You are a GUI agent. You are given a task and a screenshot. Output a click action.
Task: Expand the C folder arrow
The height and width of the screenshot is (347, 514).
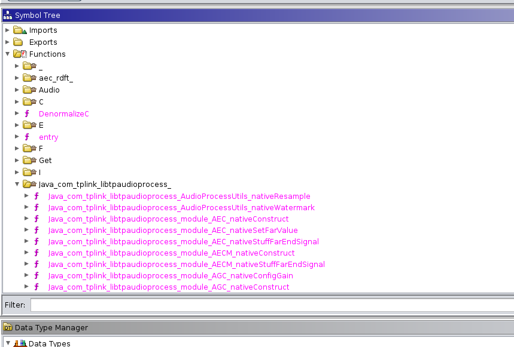point(17,102)
